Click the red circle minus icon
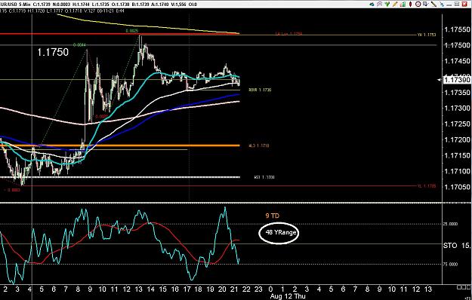Screen dimensions: 472x300 pos(418,5)
